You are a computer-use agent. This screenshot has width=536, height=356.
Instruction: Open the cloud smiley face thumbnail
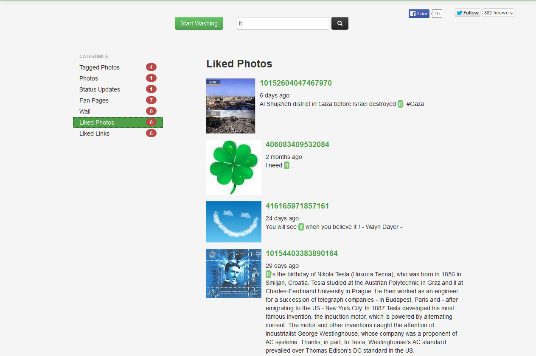pyautogui.click(x=234, y=222)
